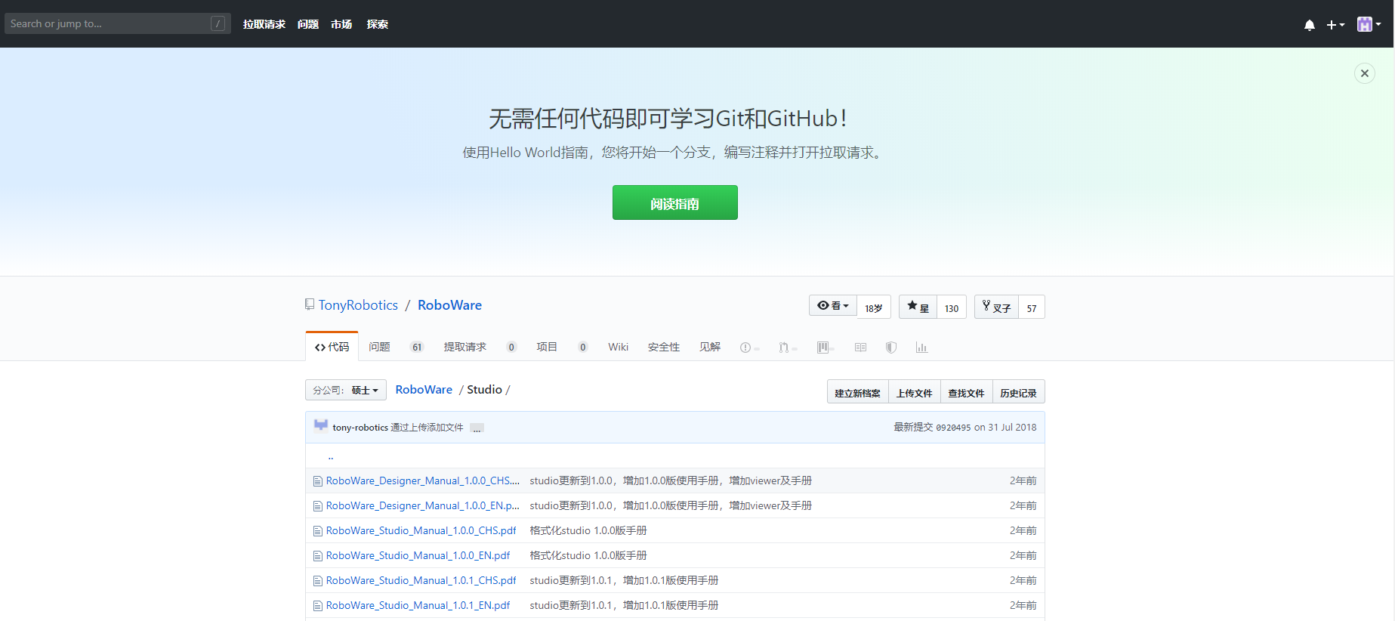Switch to the 安全性 security tab
This screenshot has width=1395, height=621.
pos(664,347)
